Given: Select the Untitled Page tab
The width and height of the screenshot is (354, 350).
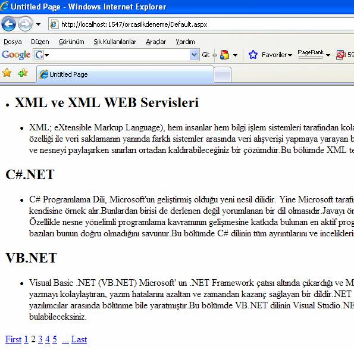Looking at the screenshot, I should tap(125, 74).
